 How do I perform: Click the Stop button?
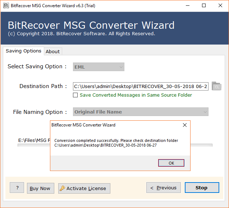click(x=202, y=188)
